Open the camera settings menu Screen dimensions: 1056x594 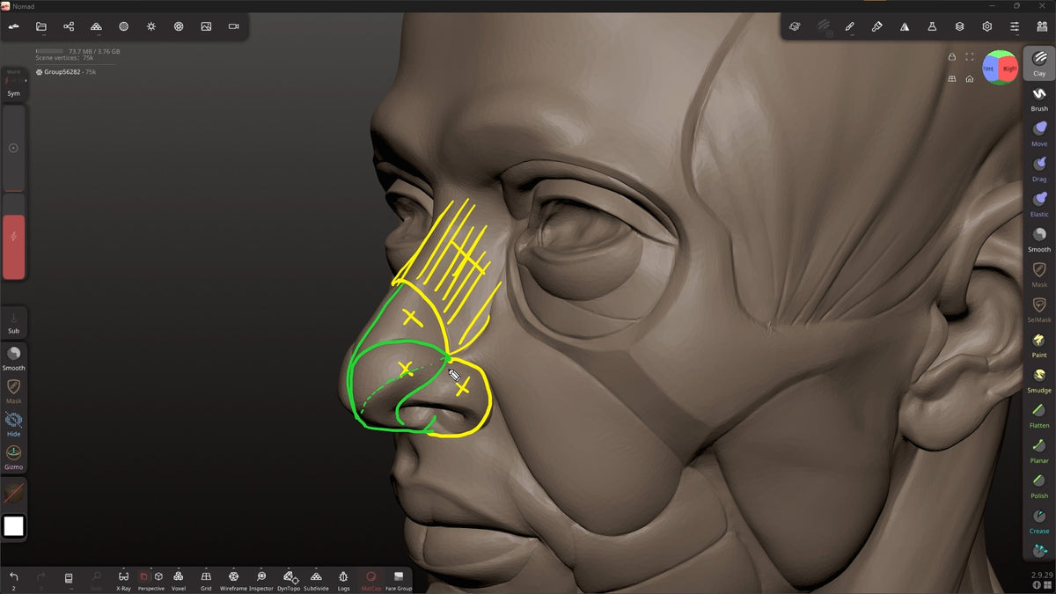coord(233,26)
